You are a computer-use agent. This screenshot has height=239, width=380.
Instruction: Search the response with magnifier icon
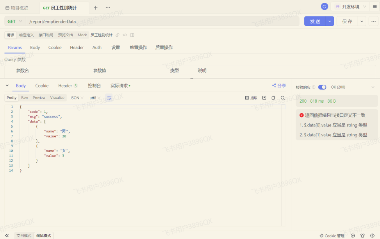coord(283,98)
